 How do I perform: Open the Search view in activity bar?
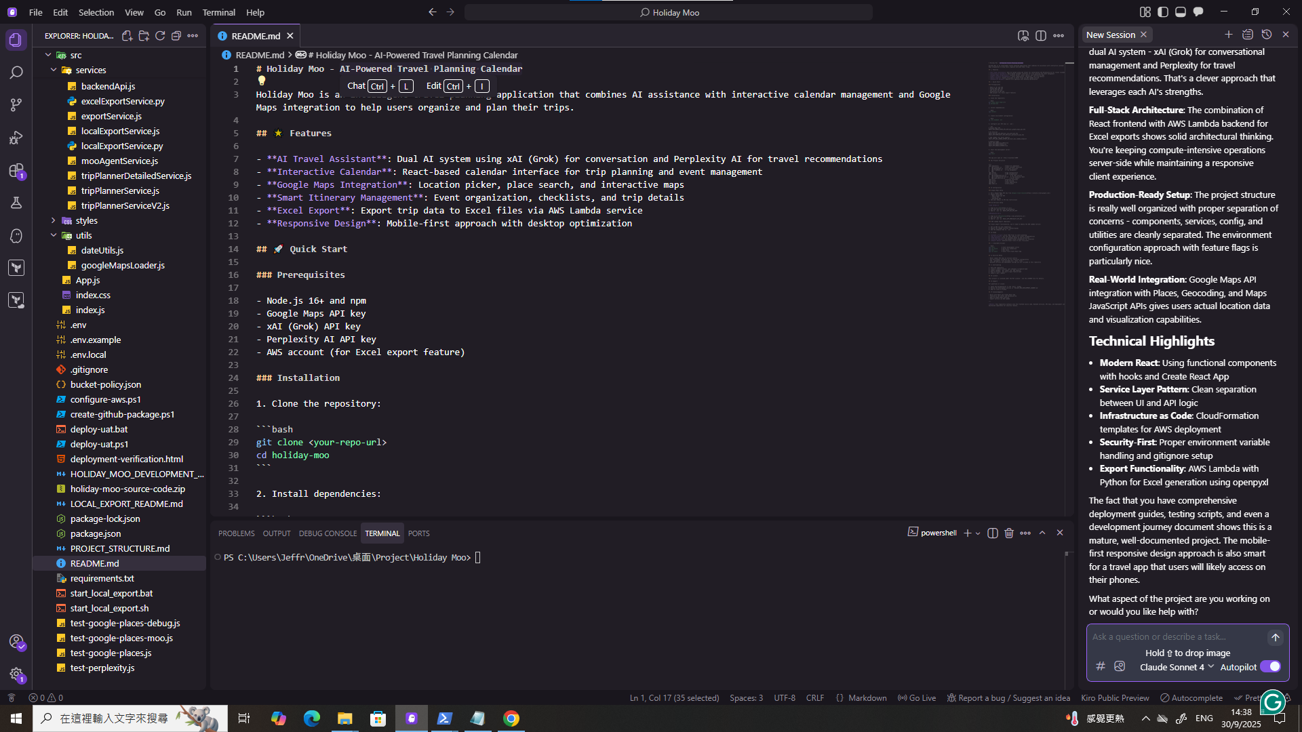(x=16, y=73)
